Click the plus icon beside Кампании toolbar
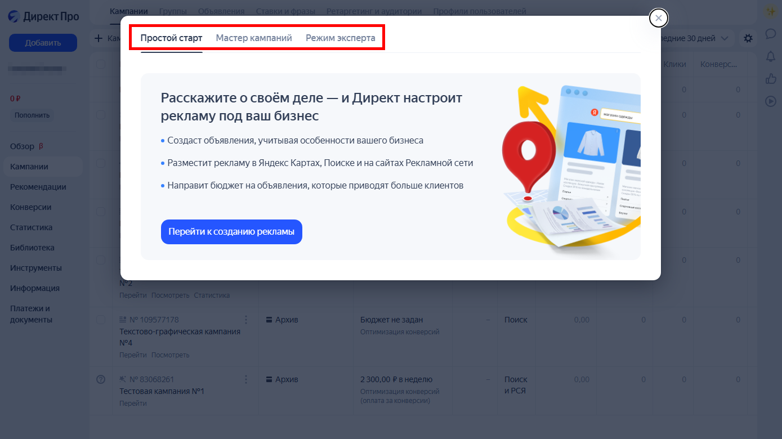This screenshot has width=782, height=439. click(99, 38)
